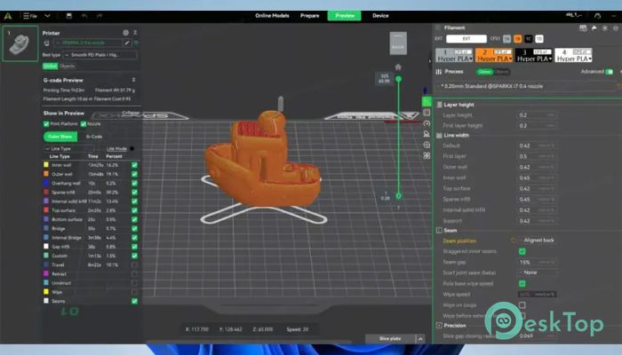Click the add filament plus icon
This screenshot has width=622, height=355.
(x=605, y=28)
